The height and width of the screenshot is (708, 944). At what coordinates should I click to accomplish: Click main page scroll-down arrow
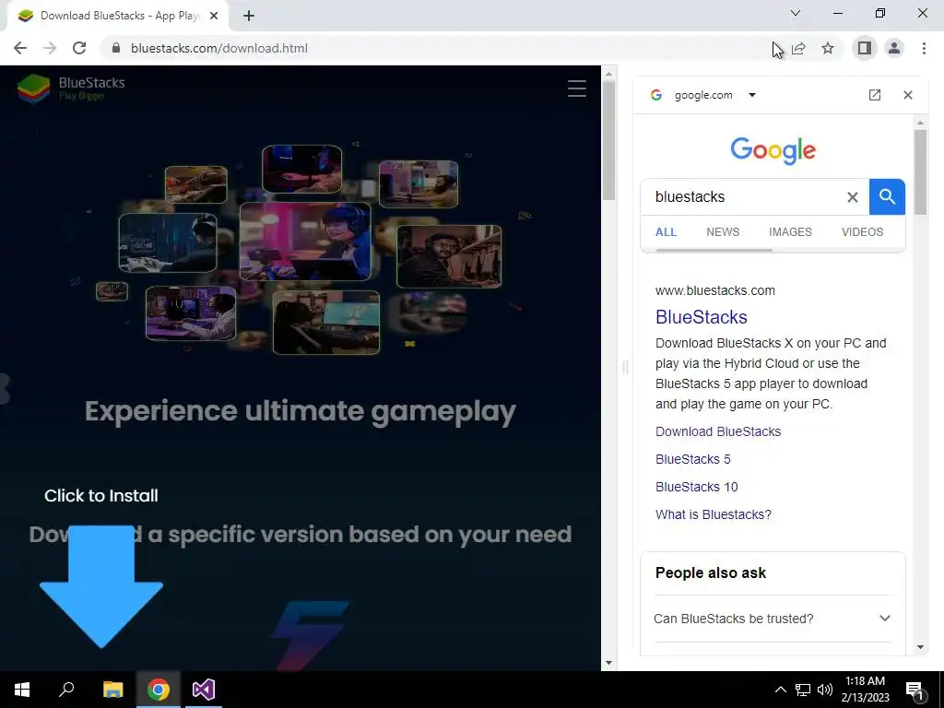click(608, 663)
